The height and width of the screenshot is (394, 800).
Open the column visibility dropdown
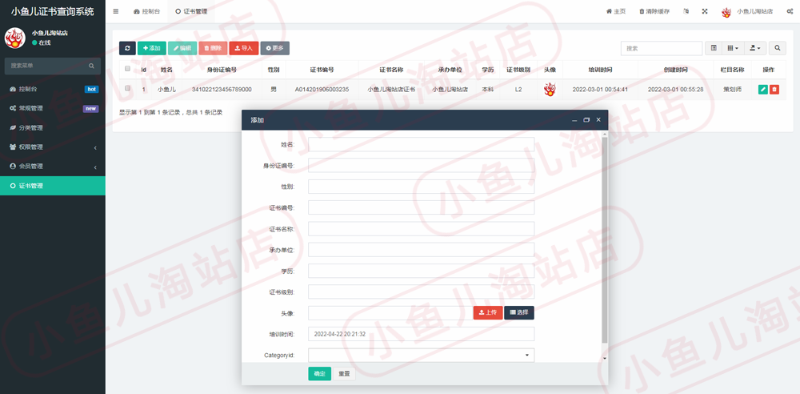pyautogui.click(x=733, y=48)
